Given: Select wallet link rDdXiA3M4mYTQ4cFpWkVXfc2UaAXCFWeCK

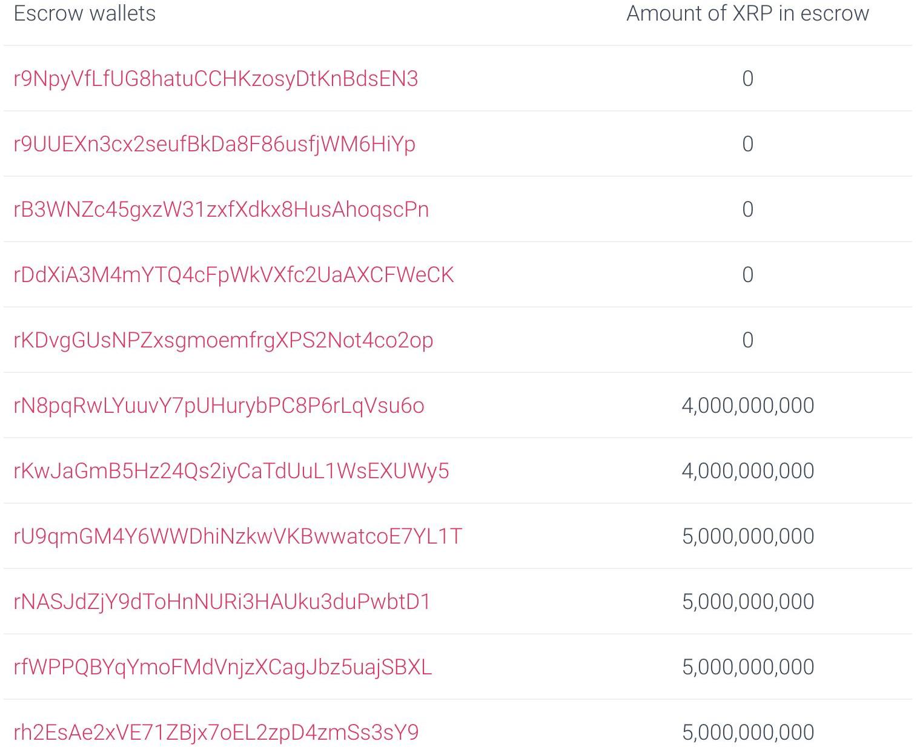Looking at the screenshot, I should click(233, 275).
